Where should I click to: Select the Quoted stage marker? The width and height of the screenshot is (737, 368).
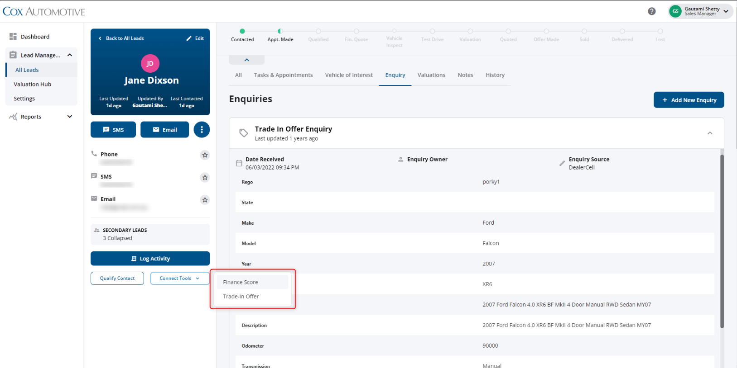508,31
